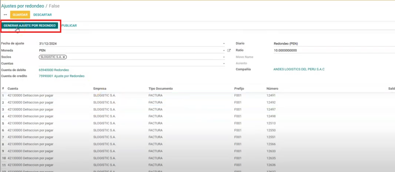Go to Ajustes por redondeo breadcrumb
The height and width of the screenshot is (172, 395).
(x=22, y=6)
